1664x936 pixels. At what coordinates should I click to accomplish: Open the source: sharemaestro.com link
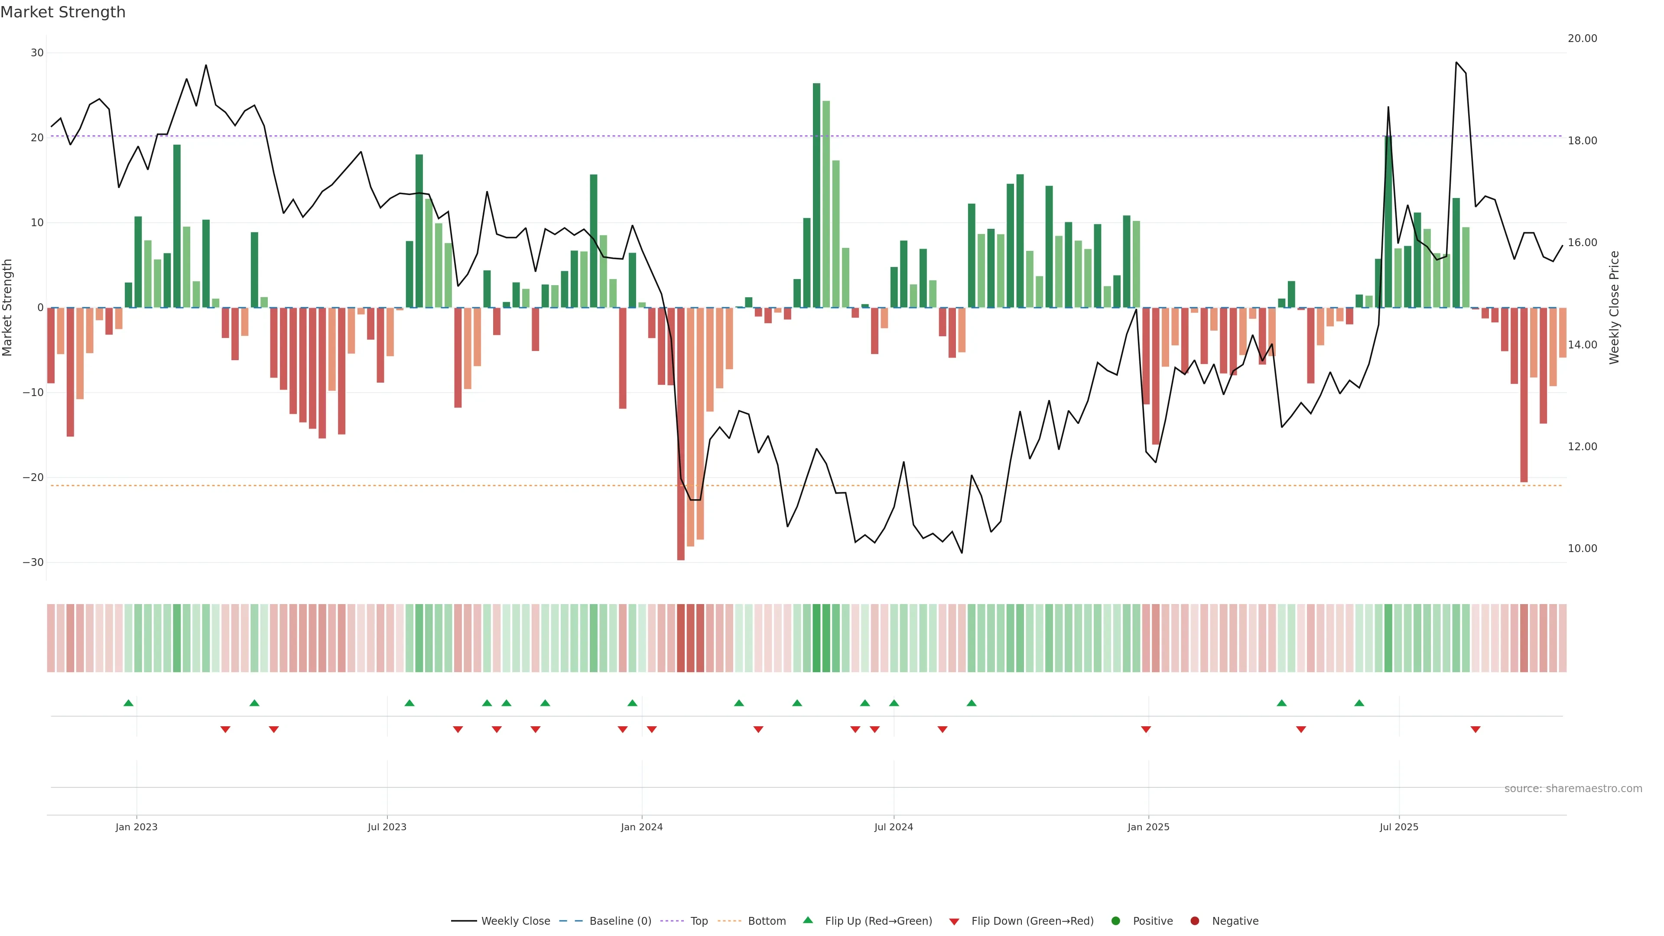(x=1573, y=789)
